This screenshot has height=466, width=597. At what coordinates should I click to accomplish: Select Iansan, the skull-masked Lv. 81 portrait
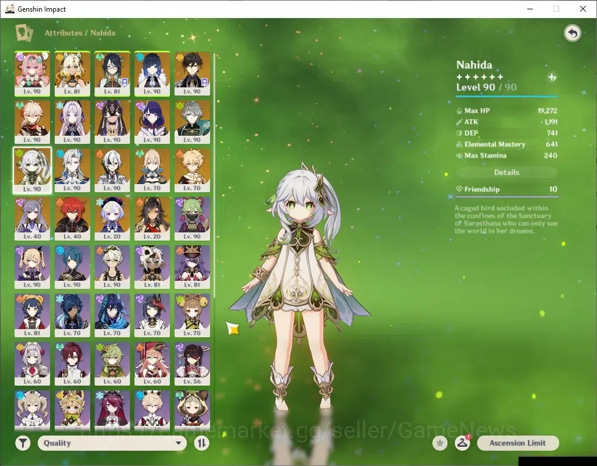coord(152,267)
